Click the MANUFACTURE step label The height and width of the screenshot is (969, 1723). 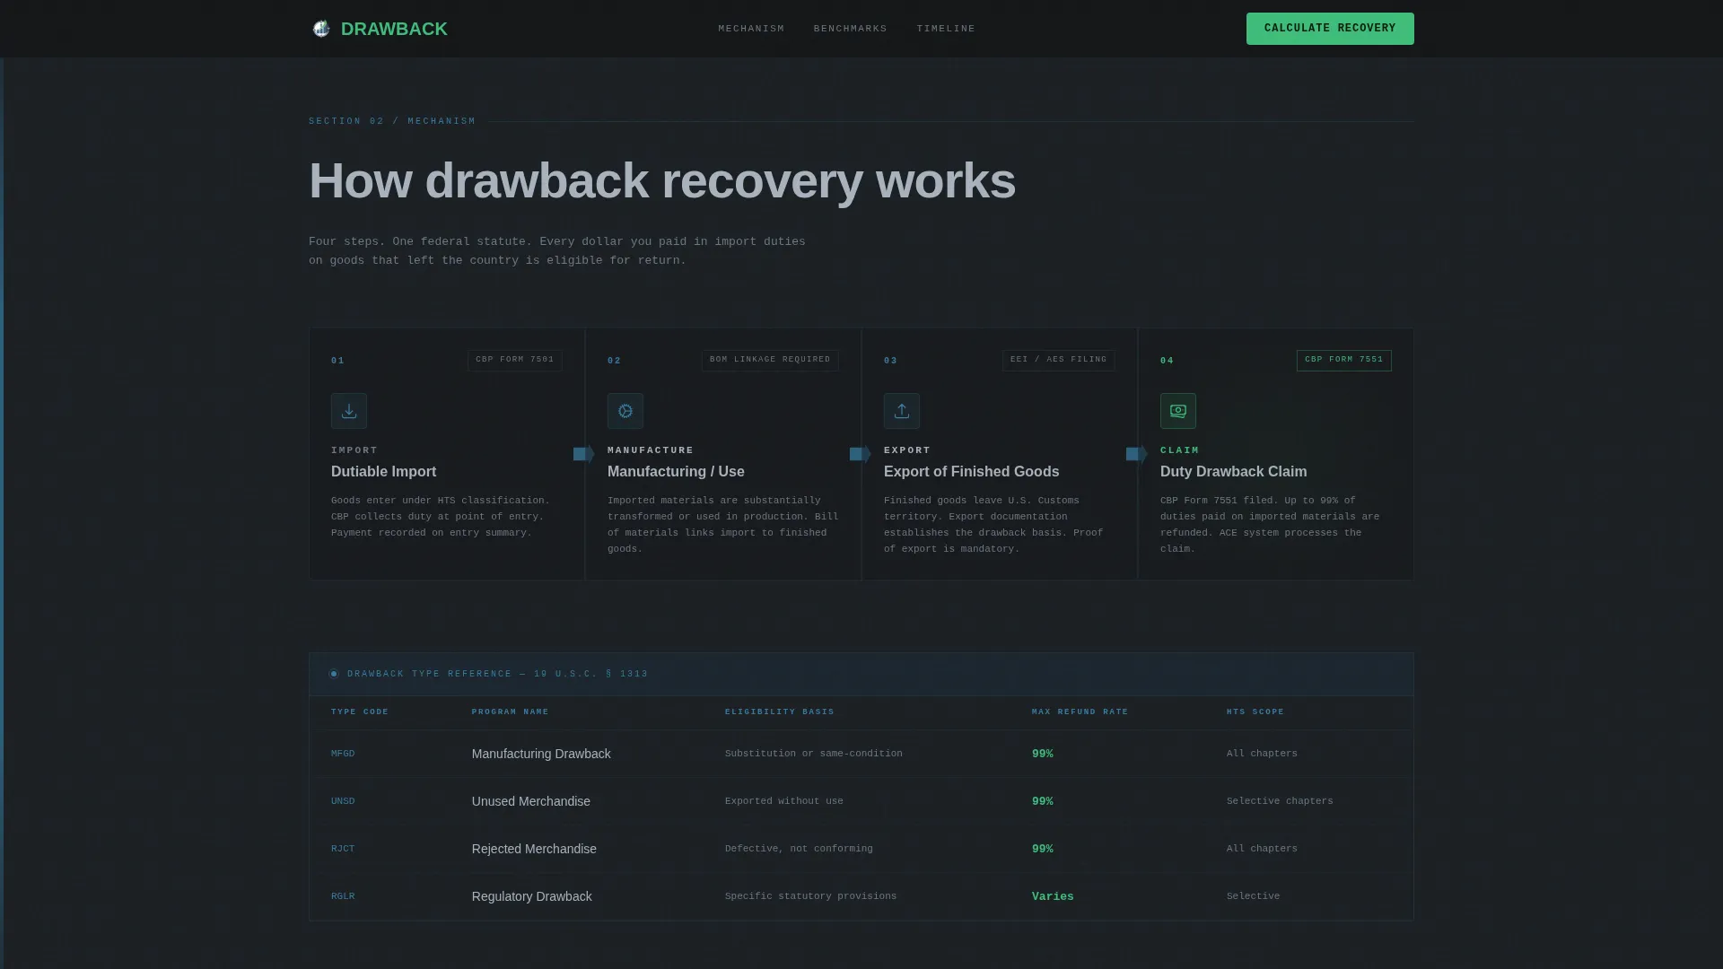pos(651,450)
